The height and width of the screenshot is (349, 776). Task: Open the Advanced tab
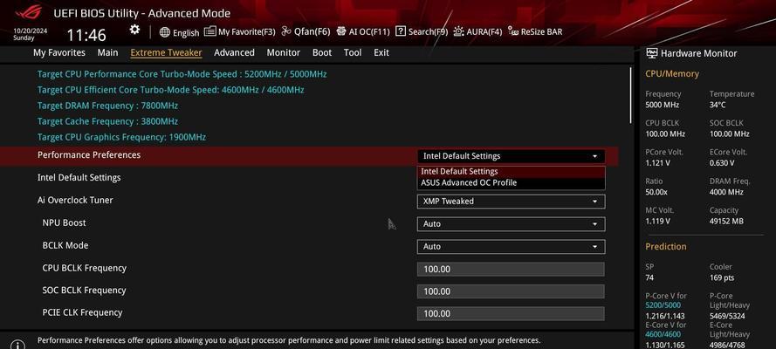pos(234,52)
